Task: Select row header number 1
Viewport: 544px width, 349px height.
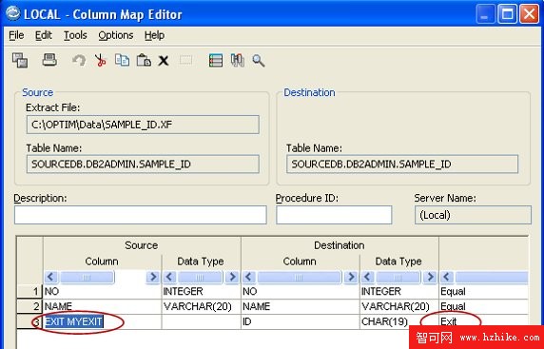Action: point(29,291)
